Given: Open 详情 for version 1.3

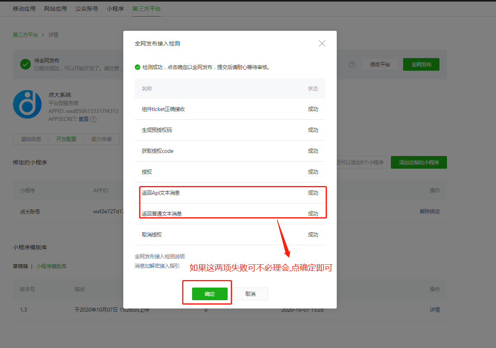Looking at the screenshot, I should [435, 310].
